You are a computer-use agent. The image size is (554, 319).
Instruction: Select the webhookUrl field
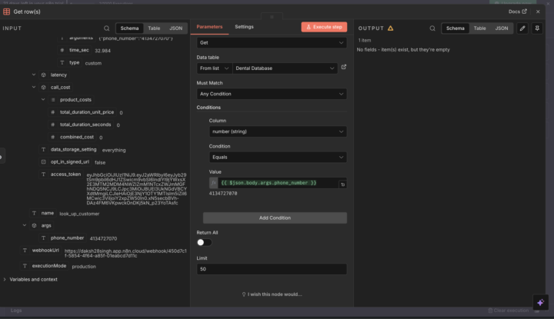45,250
